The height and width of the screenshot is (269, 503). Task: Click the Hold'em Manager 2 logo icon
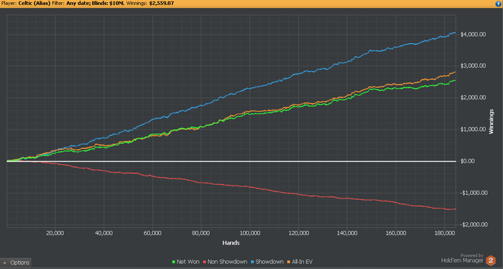(x=491, y=260)
